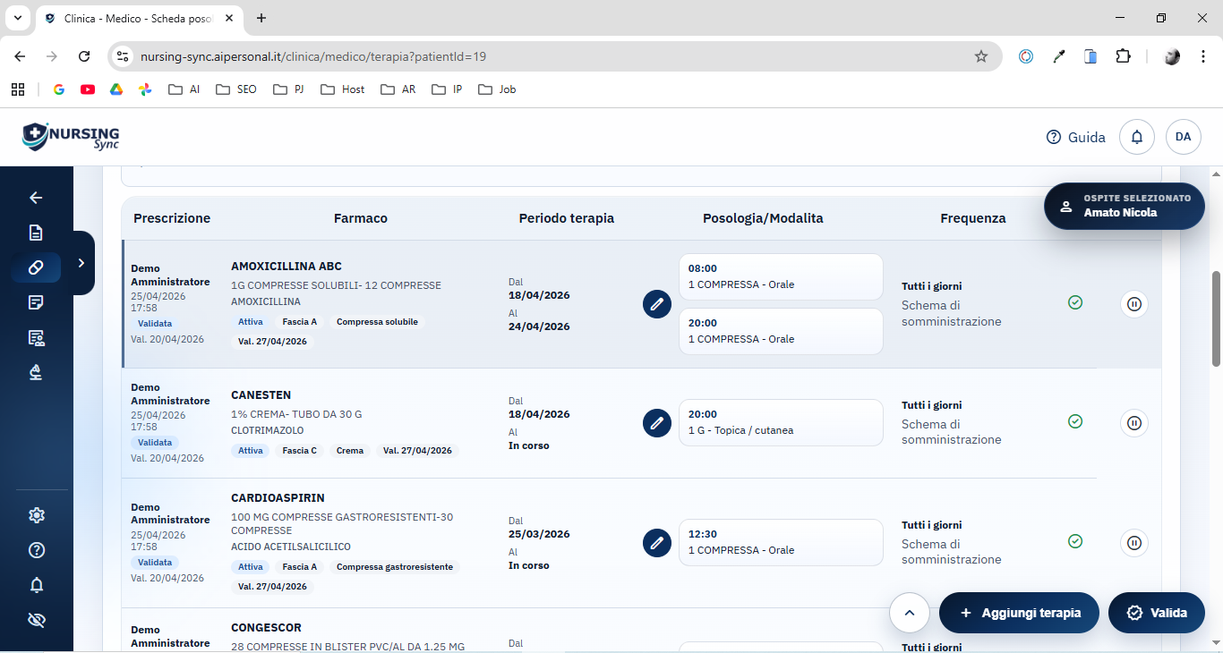1223x653 pixels.
Task: Click the back arrow in the dark sidebar
Action: pyautogui.click(x=36, y=198)
